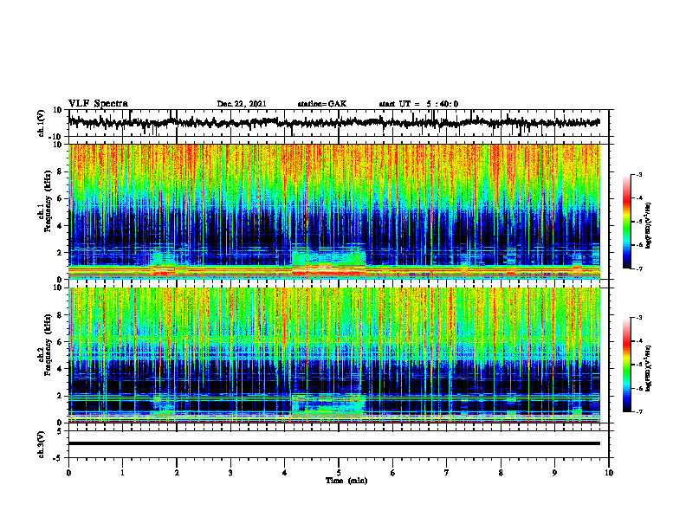The image size is (686, 530).
Task: Click time axis tick label "10" at right end
Action: pos(609,473)
